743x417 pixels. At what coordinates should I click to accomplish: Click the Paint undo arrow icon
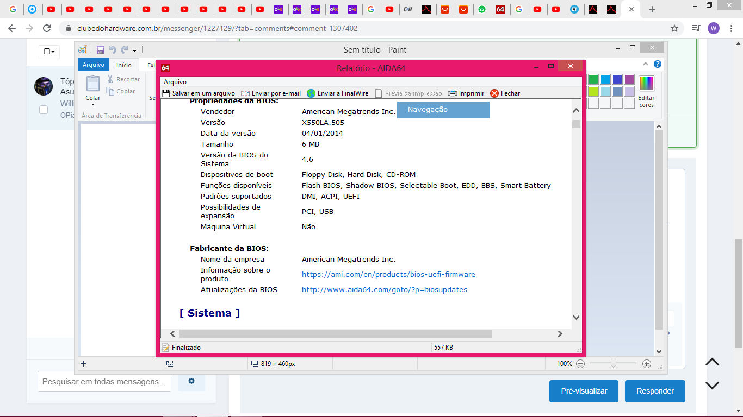pos(113,50)
